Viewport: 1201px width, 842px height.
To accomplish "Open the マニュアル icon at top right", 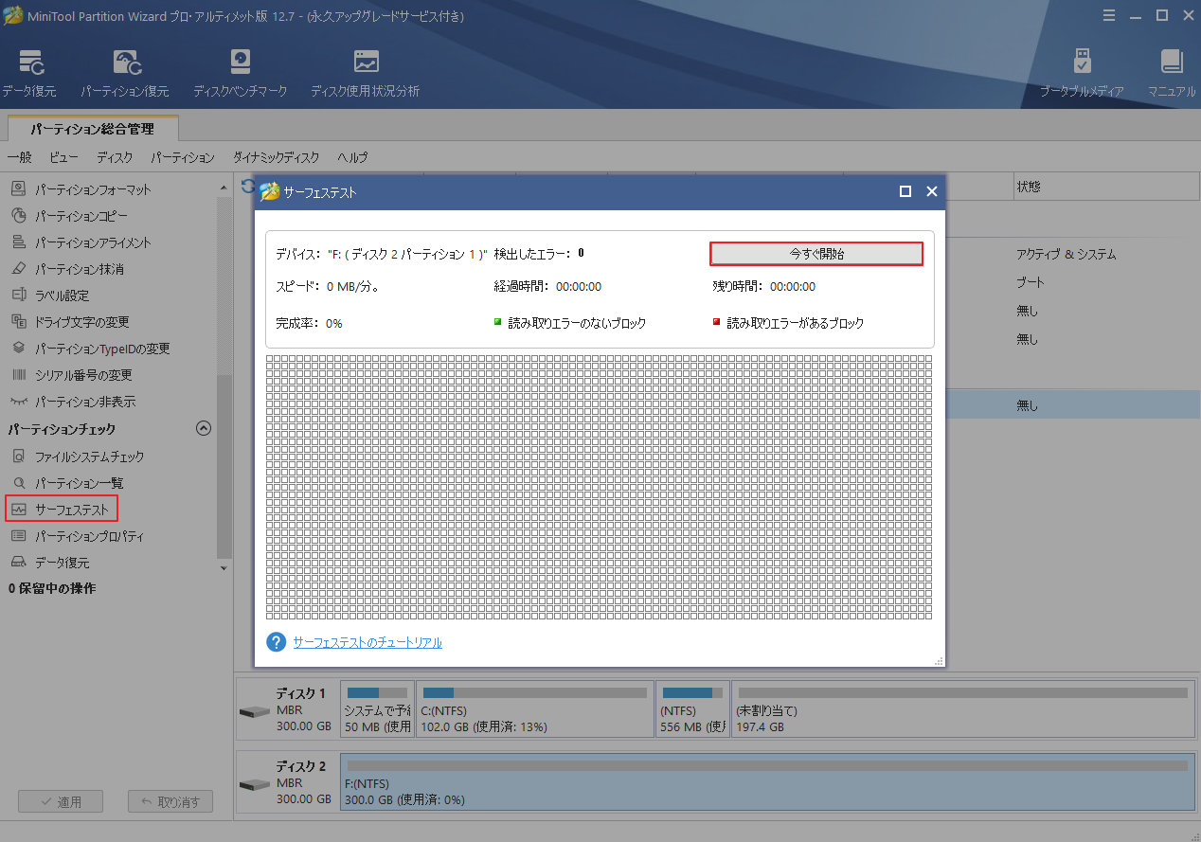I will tap(1171, 71).
